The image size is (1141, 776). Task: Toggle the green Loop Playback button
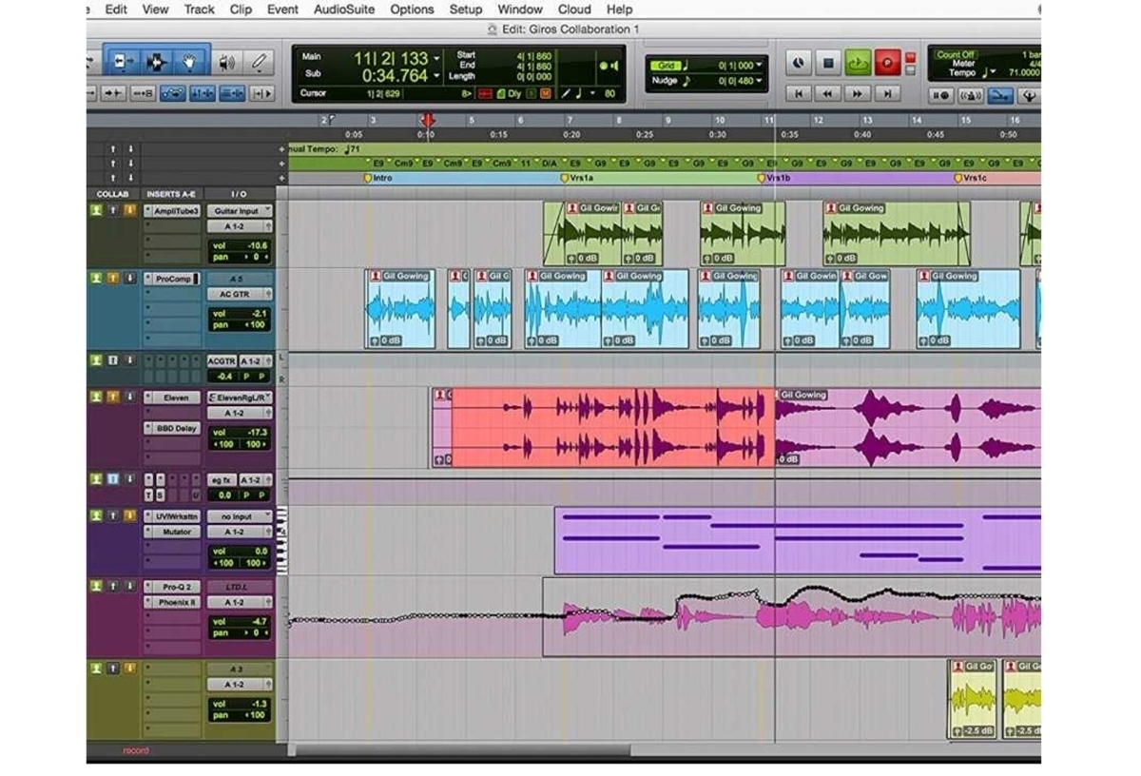[858, 63]
